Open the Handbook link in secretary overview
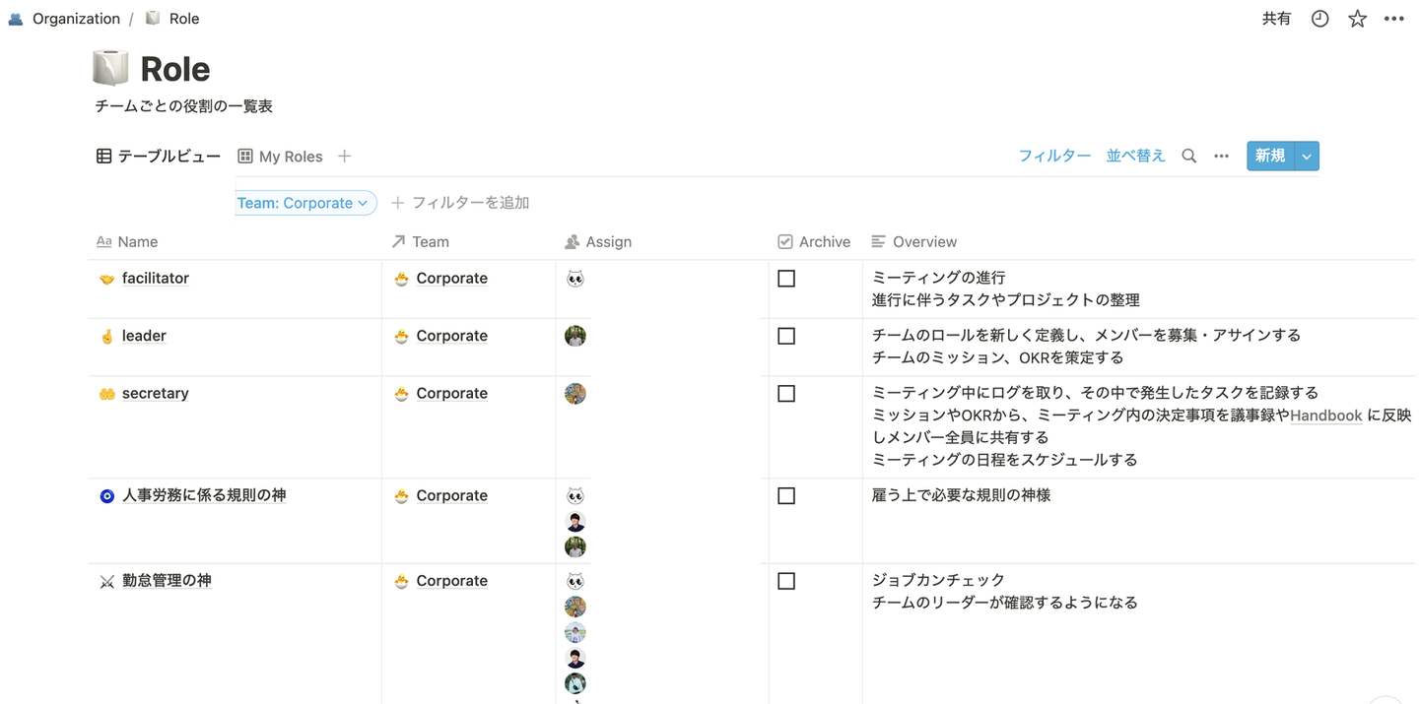Image resolution: width=1419 pixels, height=704 pixels. click(1325, 416)
